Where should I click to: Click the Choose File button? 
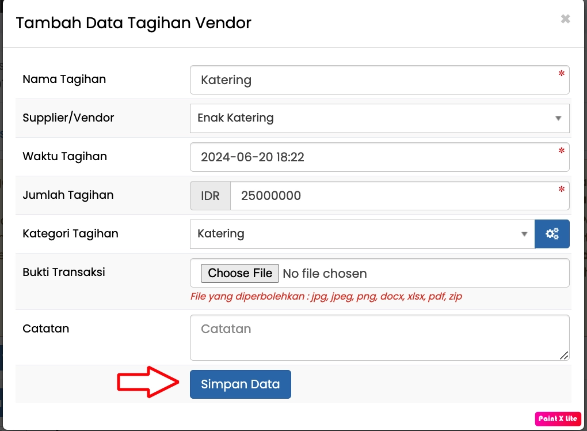pyautogui.click(x=240, y=273)
